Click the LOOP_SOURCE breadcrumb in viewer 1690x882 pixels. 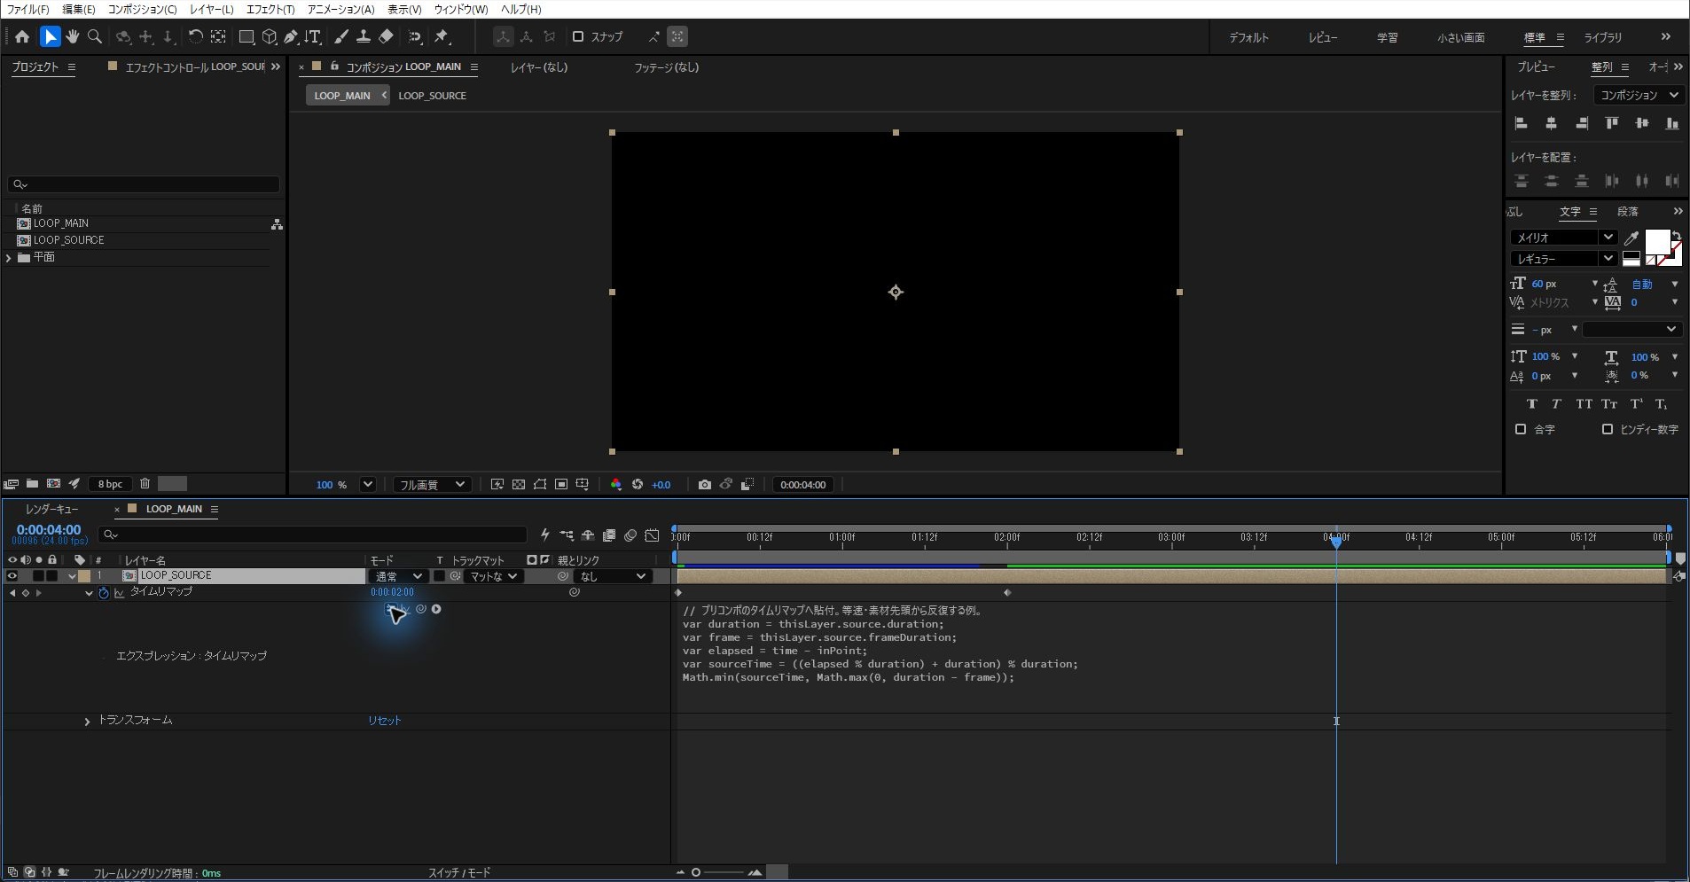coord(432,95)
